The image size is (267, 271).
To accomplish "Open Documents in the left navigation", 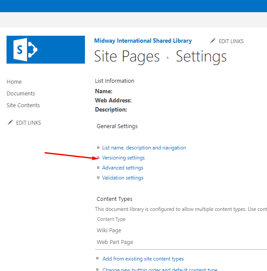I will click(21, 94).
